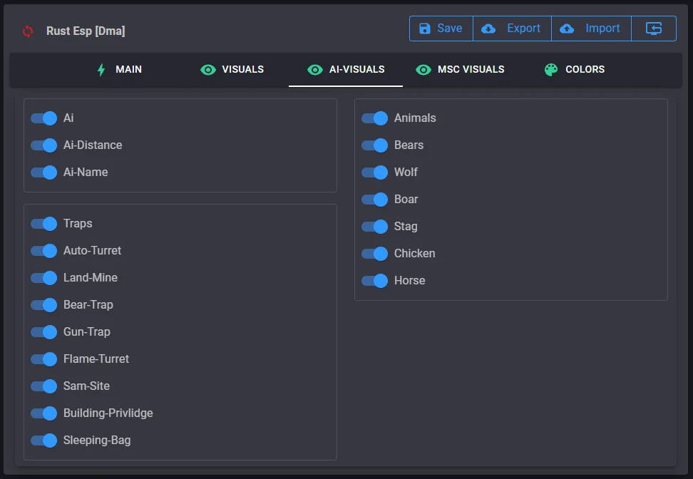Toggle the Horse switch off
This screenshot has width=693, height=479.
[375, 281]
